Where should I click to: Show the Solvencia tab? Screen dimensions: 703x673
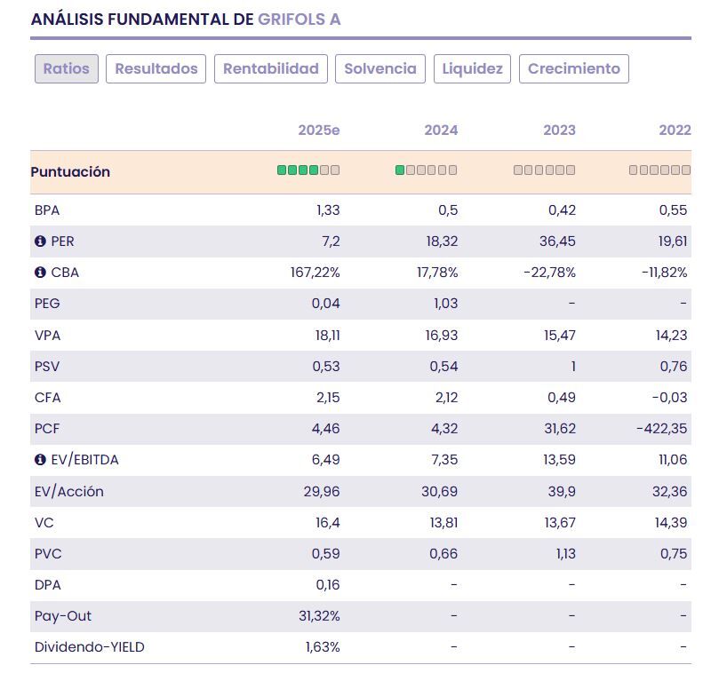pos(380,69)
